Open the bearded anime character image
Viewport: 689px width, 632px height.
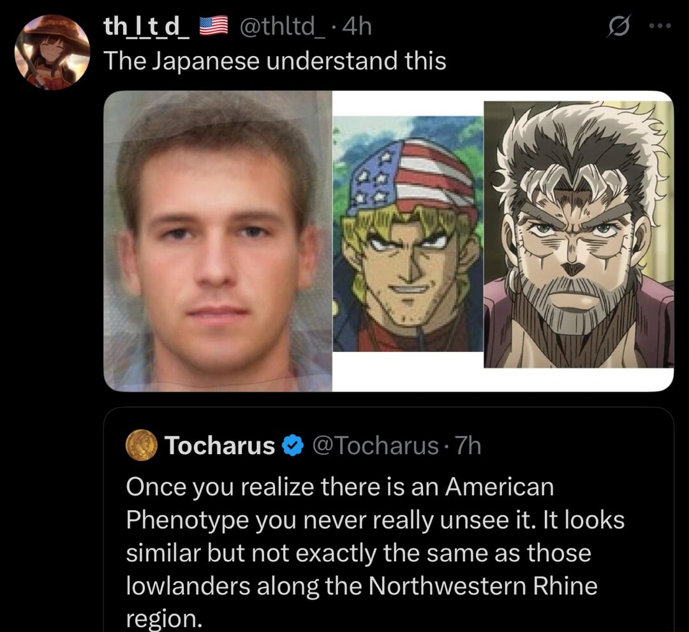tap(579, 235)
